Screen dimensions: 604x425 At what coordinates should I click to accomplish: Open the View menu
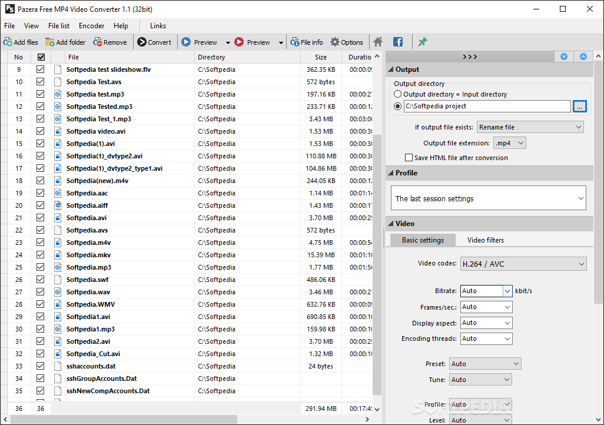[31, 26]
